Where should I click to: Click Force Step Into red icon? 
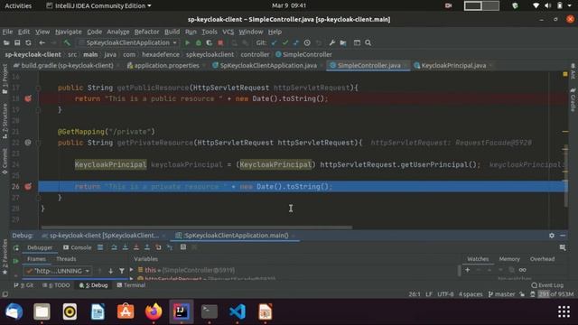[x=136, y=247]
